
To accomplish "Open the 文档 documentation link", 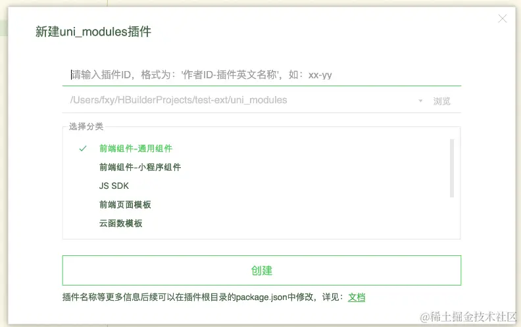I will tap(357, 297).
